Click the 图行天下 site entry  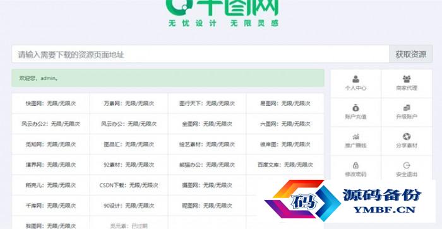(x=207, y=103)
